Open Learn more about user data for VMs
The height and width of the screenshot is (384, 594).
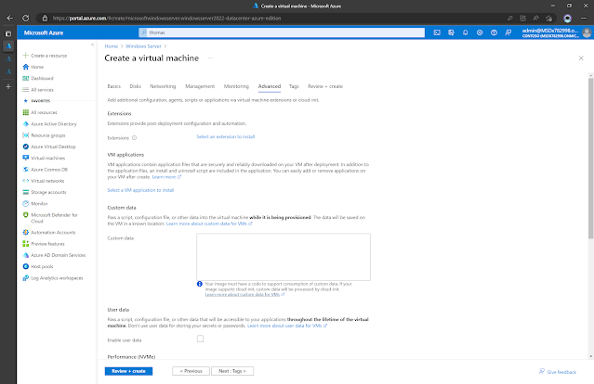286,326
